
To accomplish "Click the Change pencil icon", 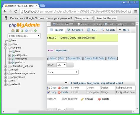I will click(x=82, y=99).
